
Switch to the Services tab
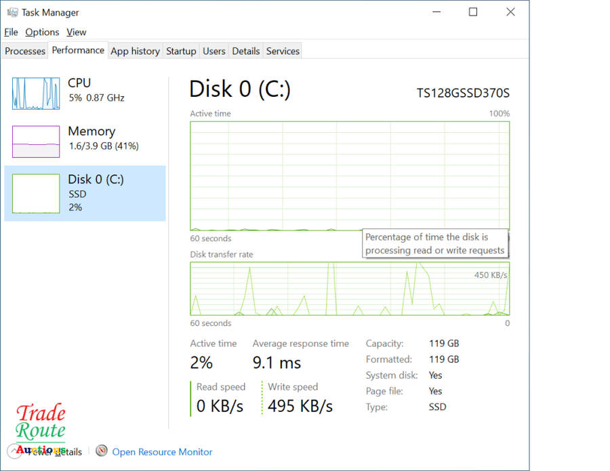tap(283, 51)
